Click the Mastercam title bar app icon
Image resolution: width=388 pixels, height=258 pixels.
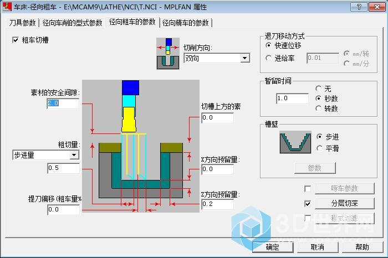[x=7, y=7]
